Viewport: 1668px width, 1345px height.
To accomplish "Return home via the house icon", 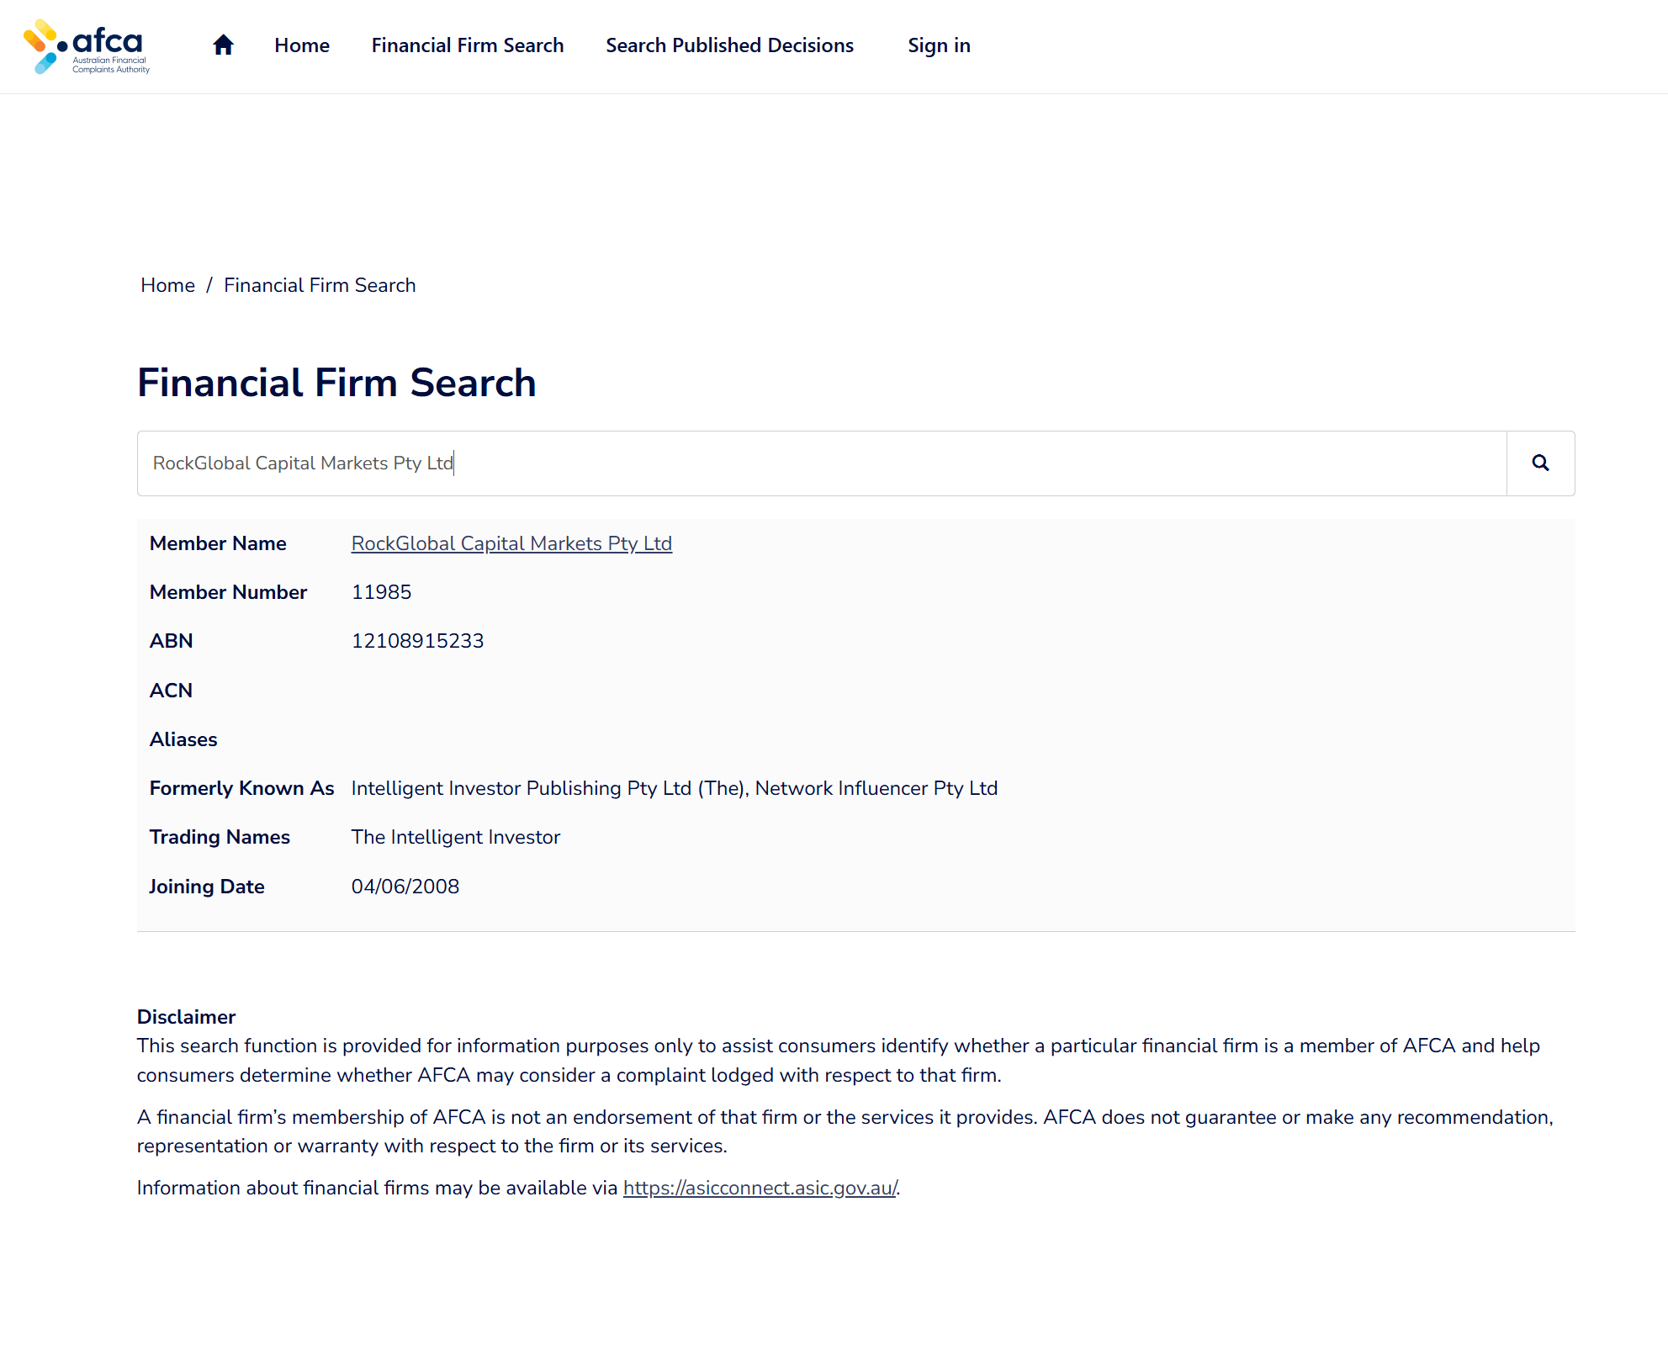I will click(223, 45).
